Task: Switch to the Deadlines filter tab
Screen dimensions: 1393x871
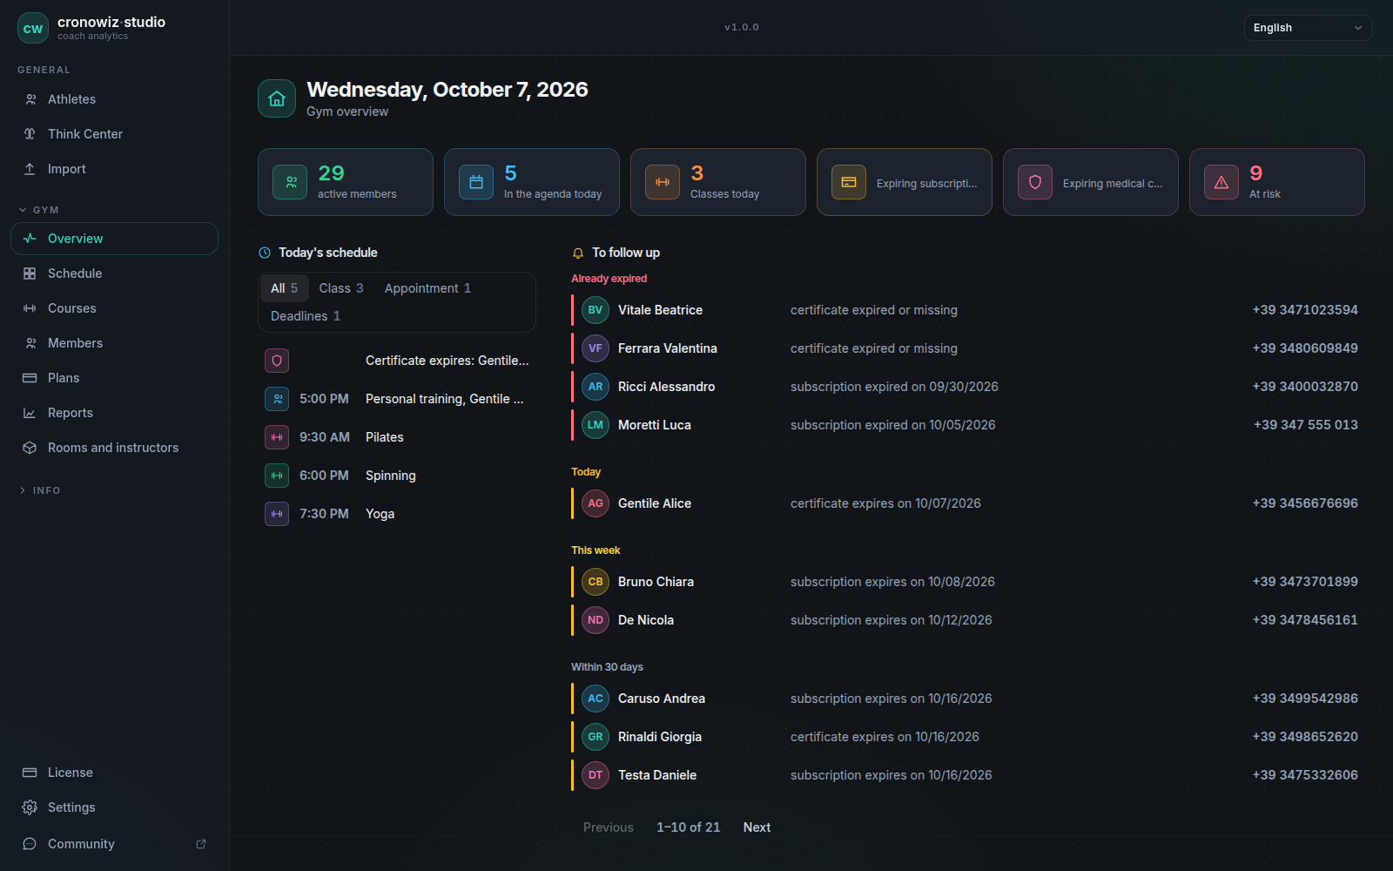Action: pos(306,316)
